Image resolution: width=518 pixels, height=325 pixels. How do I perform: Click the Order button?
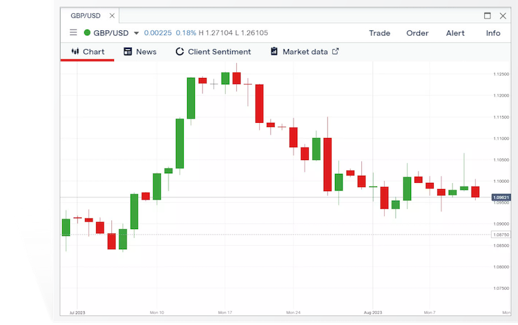(x=417, y=33)
